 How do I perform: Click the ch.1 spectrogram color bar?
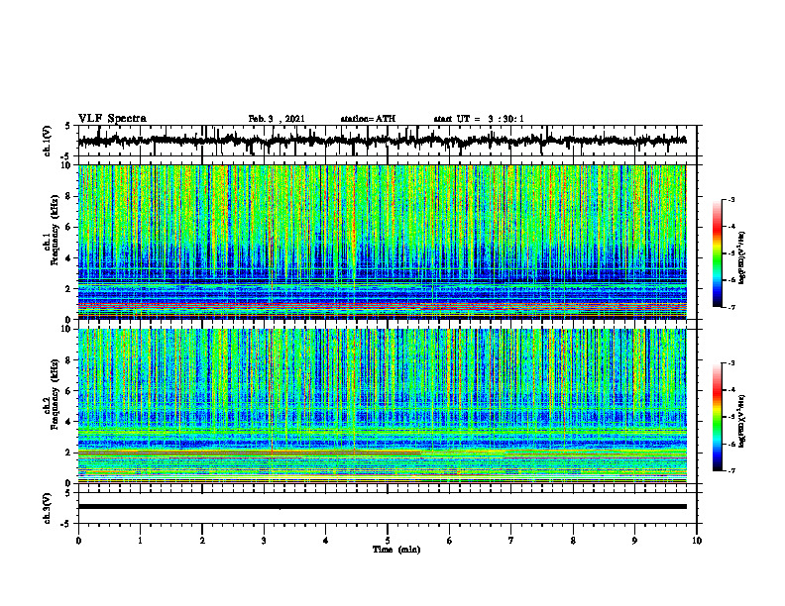[x=717, y=253]
